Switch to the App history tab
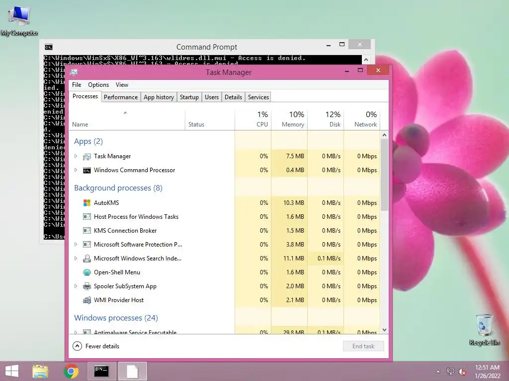Viewport: 509px width, 381px height. (x=159, y=97)
